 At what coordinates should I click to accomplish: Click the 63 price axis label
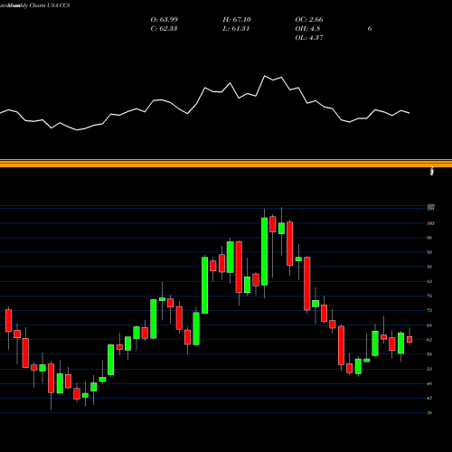pos(429,340)
